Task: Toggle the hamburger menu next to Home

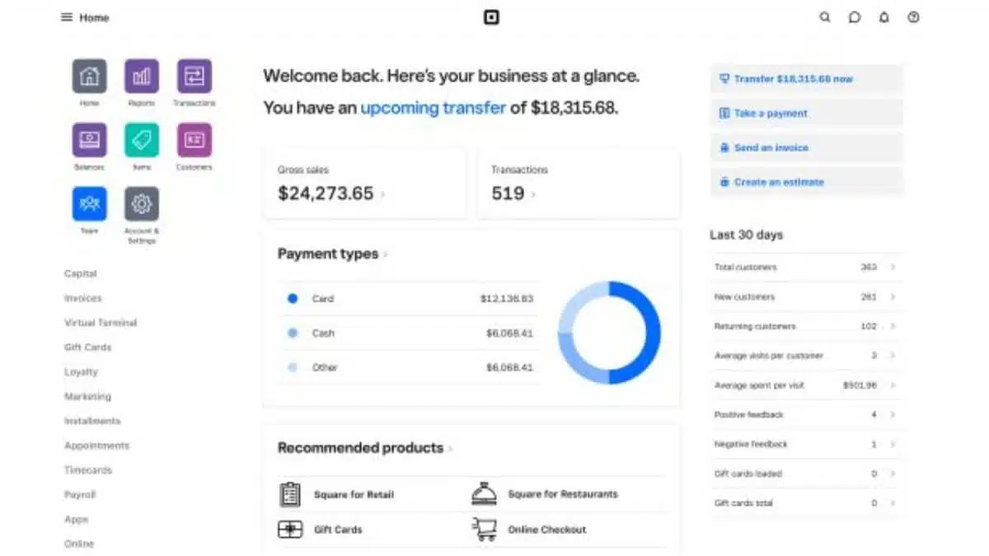Action: (x=67, y=17)
